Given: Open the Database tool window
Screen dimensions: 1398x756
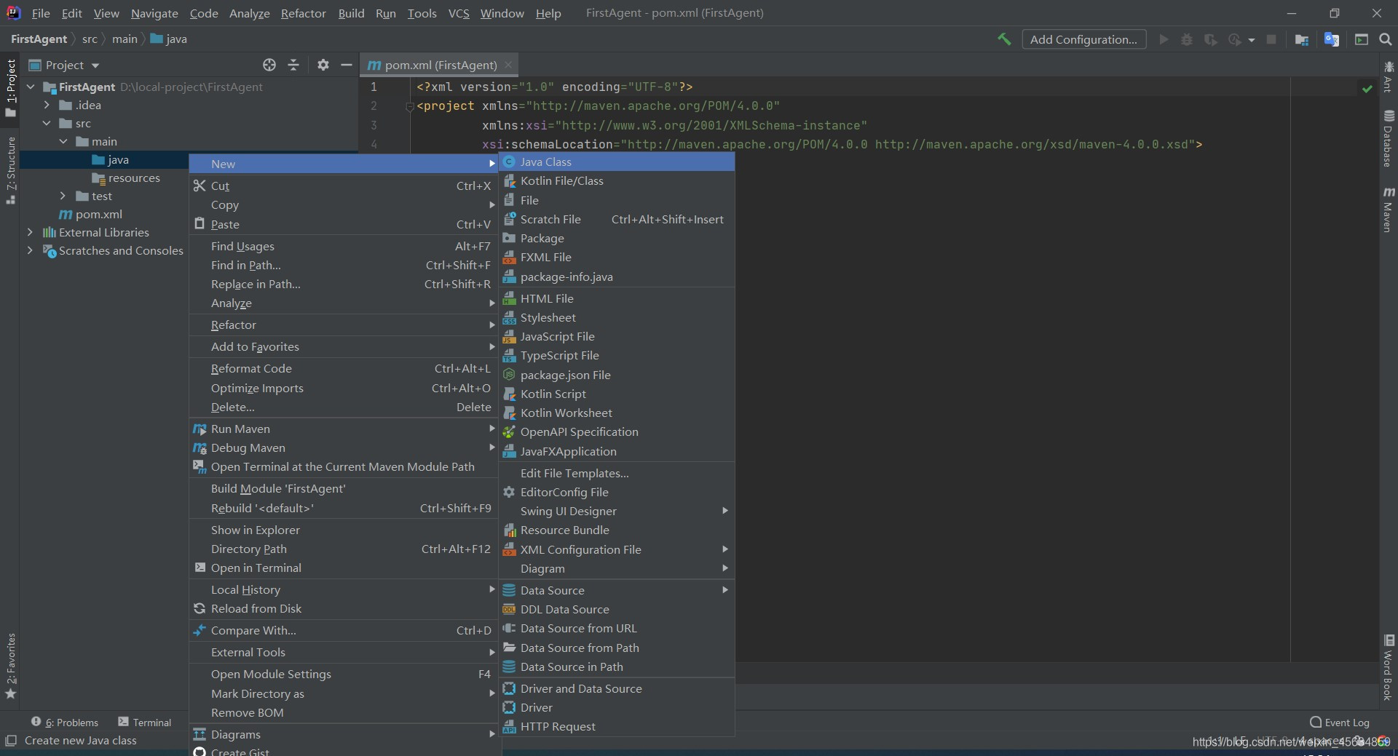Looking at the screenshot, I should click(x=1389, y=138).
